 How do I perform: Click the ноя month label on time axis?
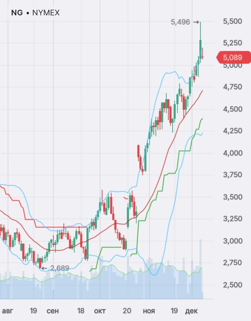(149, 311)
